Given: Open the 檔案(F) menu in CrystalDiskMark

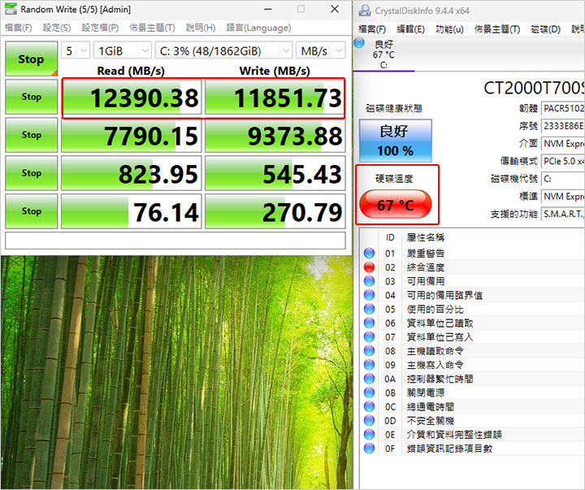Looking at the screenshot, I should [19, 28].
